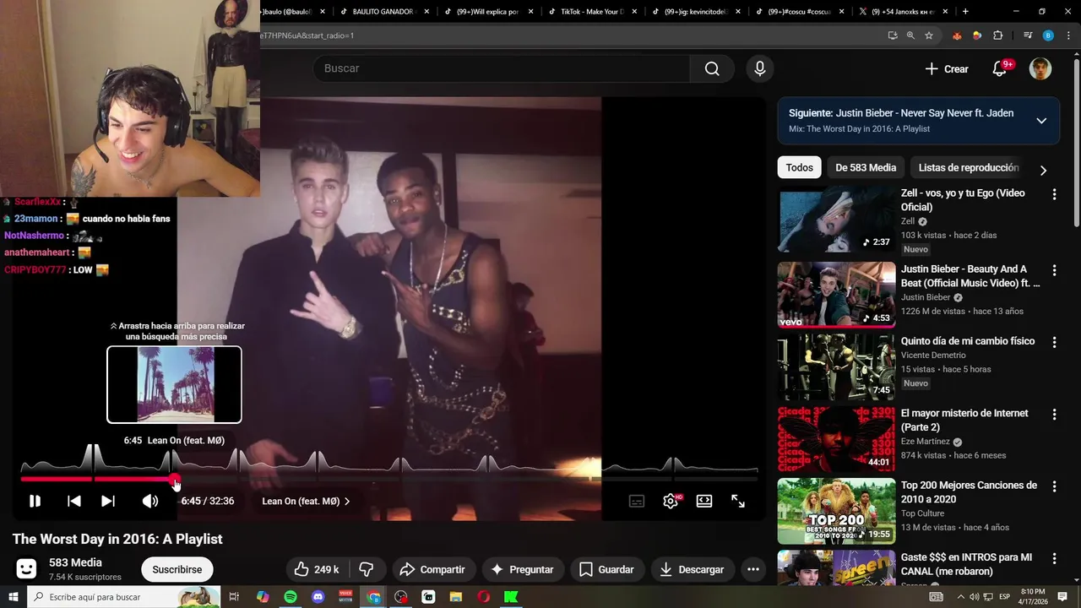This screenshot has width=1081, height=608.
Task: Pause the video
Action: [x=35, y=501]
